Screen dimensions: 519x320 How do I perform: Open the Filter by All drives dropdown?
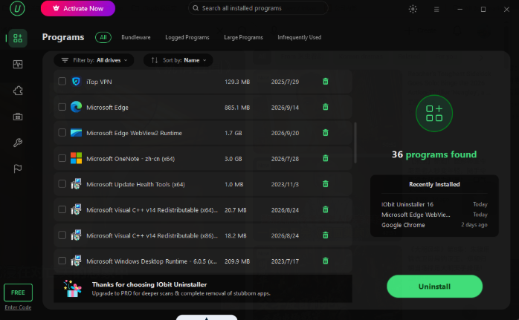(x=94, y=60)
